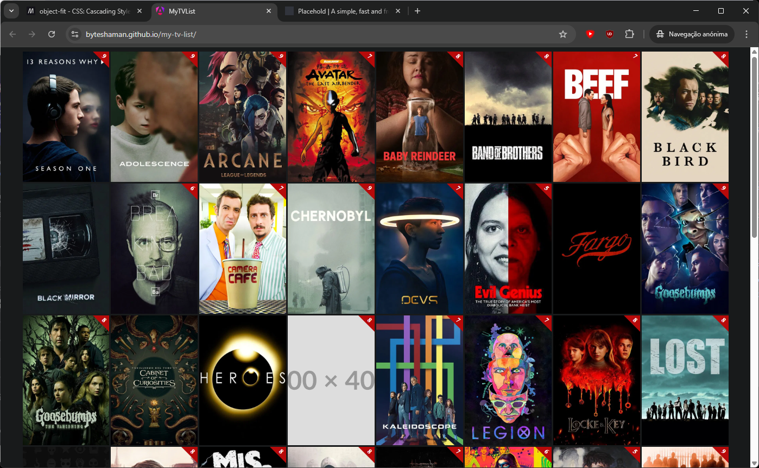The width and height of the screenshot is (759, 468).
Task: Open Chrome's three-dot menu
Action: click(745, 34)
